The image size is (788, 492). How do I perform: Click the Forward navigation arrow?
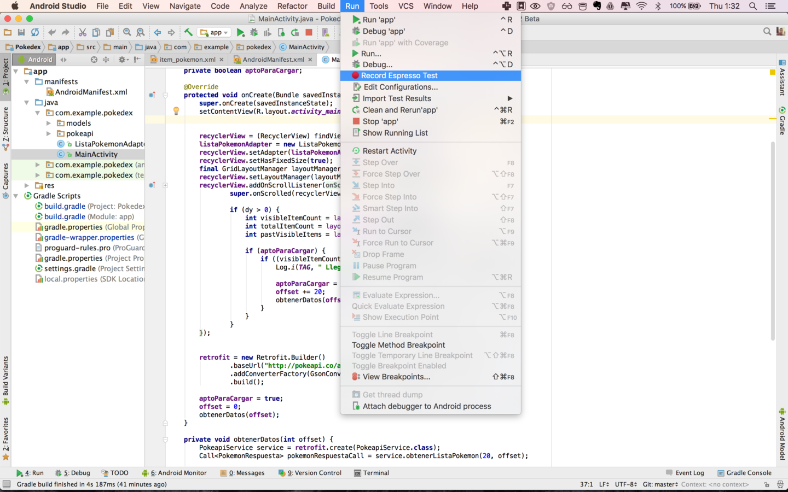coord(171,32)
